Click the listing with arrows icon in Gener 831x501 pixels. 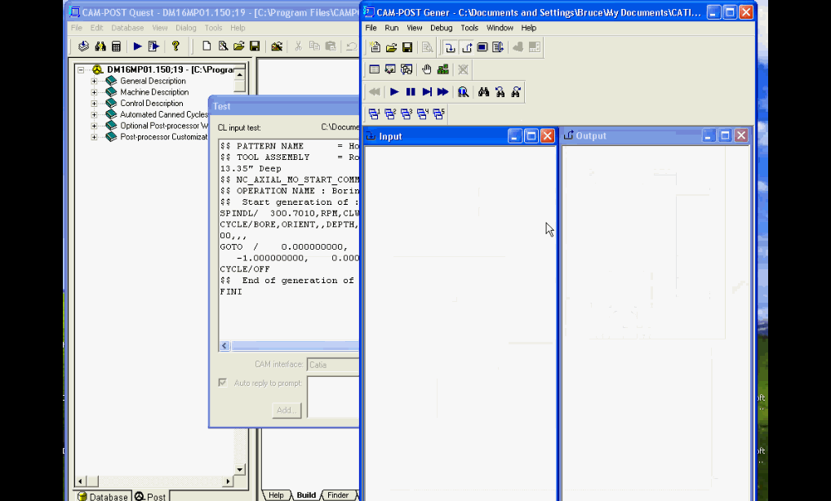(498, 47)
